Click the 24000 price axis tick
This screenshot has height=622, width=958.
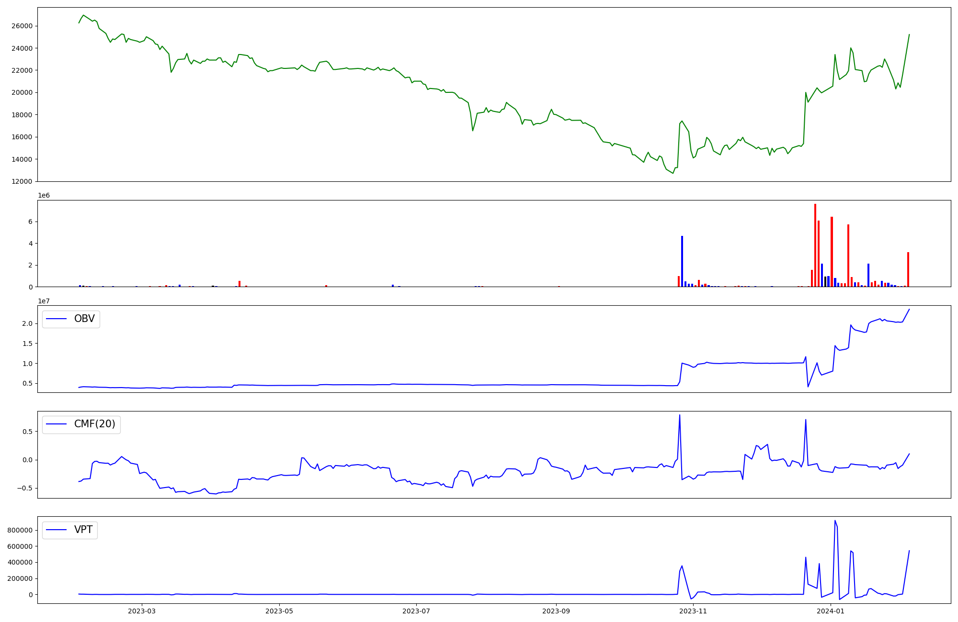pos(22,48)
